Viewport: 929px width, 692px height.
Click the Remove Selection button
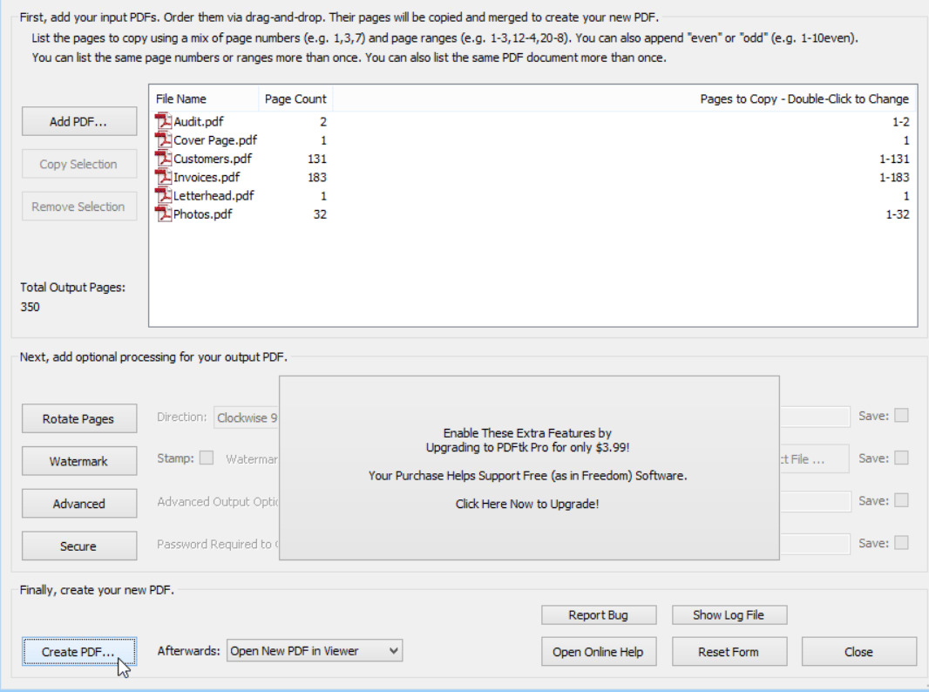[78, 207]
